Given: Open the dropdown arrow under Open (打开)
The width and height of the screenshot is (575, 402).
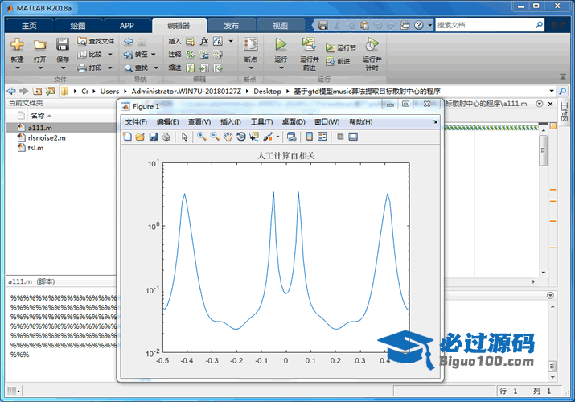Looking at the screenshot, I should point(40,68).
